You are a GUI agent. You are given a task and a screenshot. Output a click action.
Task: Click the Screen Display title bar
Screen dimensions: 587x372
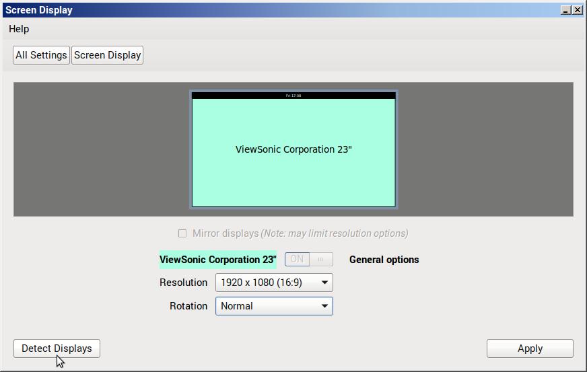click(x=269, y=10)
